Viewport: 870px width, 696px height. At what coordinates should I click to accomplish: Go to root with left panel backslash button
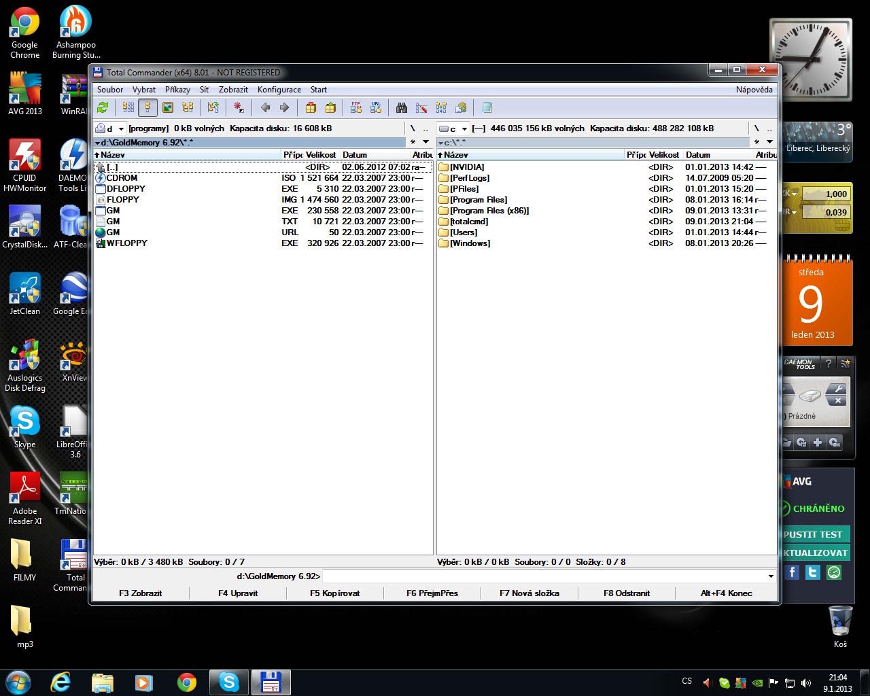click(x=413, y=128)
